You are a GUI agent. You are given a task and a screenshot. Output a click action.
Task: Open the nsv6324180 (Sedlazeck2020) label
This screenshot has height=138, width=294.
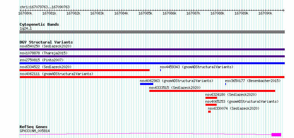coord(231,95)
